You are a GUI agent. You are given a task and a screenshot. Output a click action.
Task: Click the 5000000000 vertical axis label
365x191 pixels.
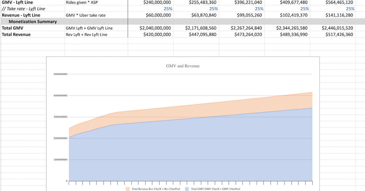pos(61,74)
